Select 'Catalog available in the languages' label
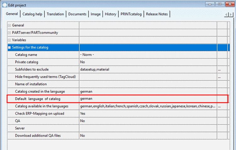This screenshot has height=150, width=236. coord(42,106)
